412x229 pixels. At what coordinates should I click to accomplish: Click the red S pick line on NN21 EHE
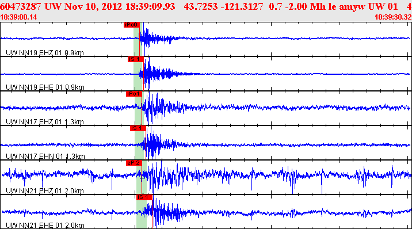[x=152, y=214]
